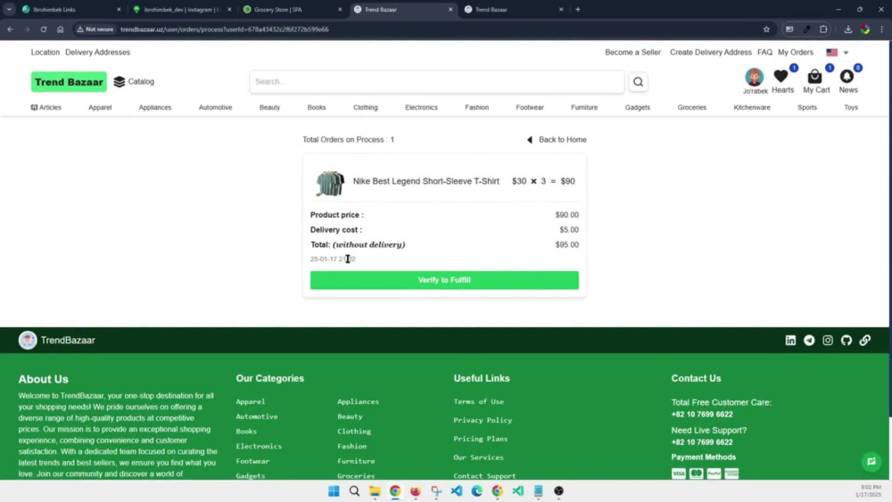Click the Nike T-Shirt product thumbnail
This screenshot has width=892, height=502.
(x=330, y=183)
